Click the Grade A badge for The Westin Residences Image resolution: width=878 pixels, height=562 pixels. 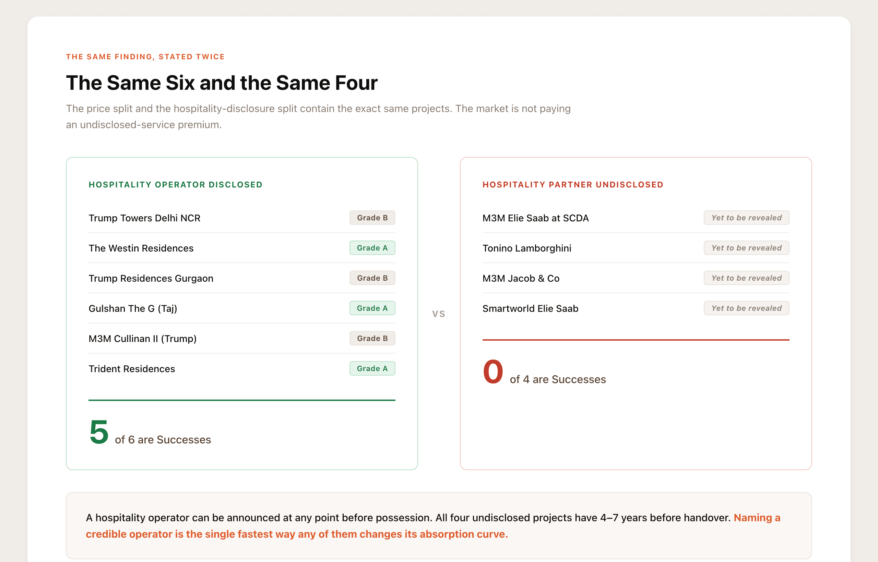(x=372, y=248)
